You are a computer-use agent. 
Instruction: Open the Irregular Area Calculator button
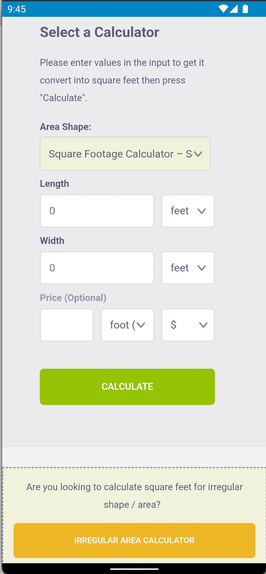point(134,540)
